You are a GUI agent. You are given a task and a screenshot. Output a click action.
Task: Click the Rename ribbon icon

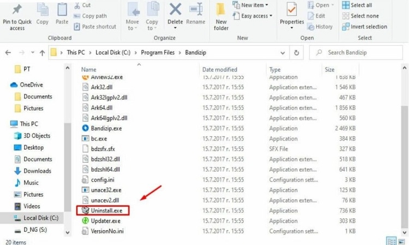point(196,10)
